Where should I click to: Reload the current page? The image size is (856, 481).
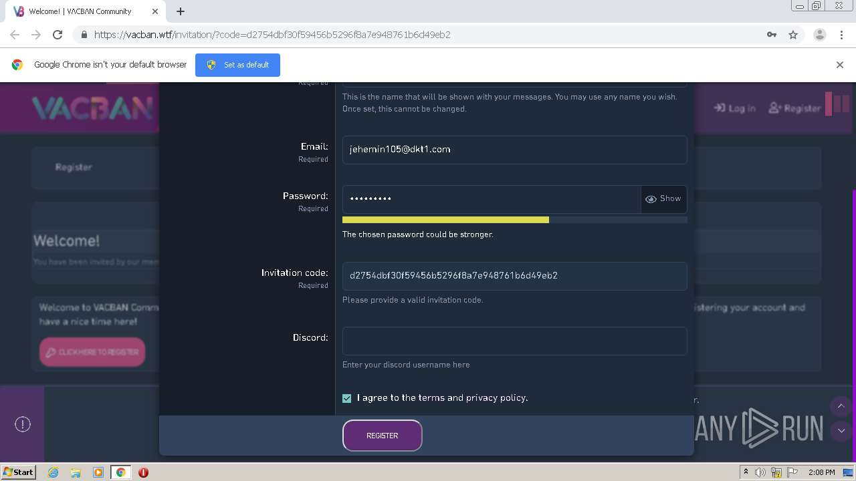pos(58,35)
